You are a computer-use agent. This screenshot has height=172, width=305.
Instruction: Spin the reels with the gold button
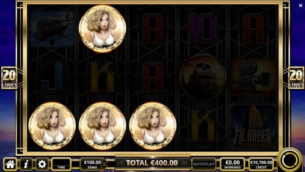click(x=290, y=160)
